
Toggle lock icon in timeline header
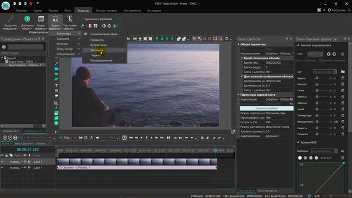(7, 155)
